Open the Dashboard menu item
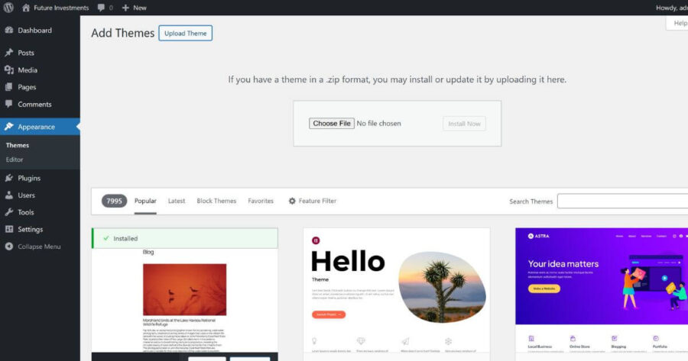 coord(40,31)
